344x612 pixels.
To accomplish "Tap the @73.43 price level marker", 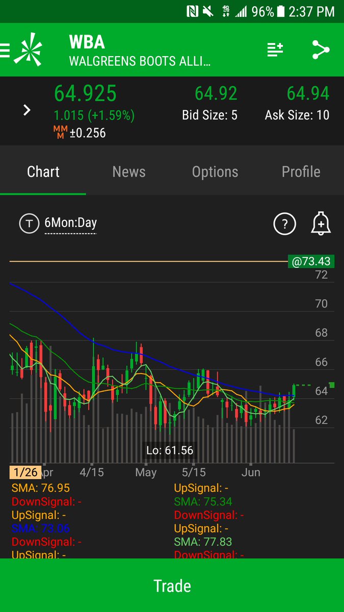I will (311, 262).
